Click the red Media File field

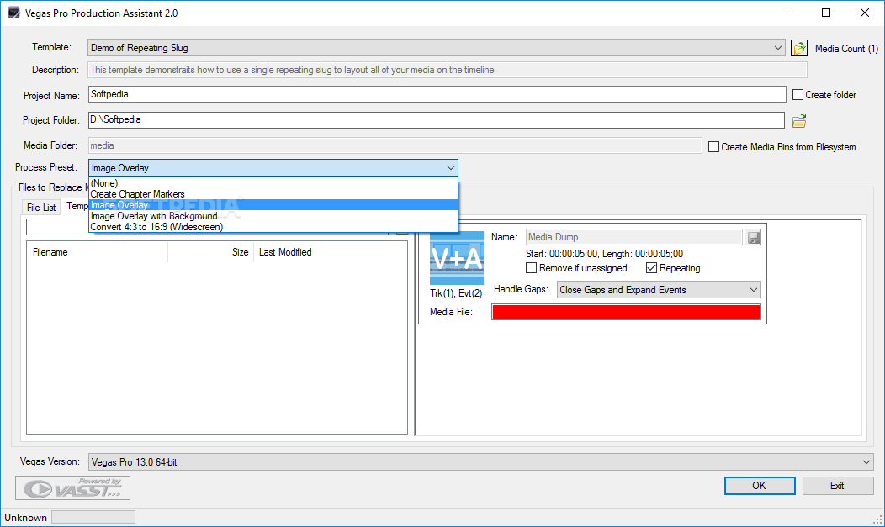tap(626, 312)
